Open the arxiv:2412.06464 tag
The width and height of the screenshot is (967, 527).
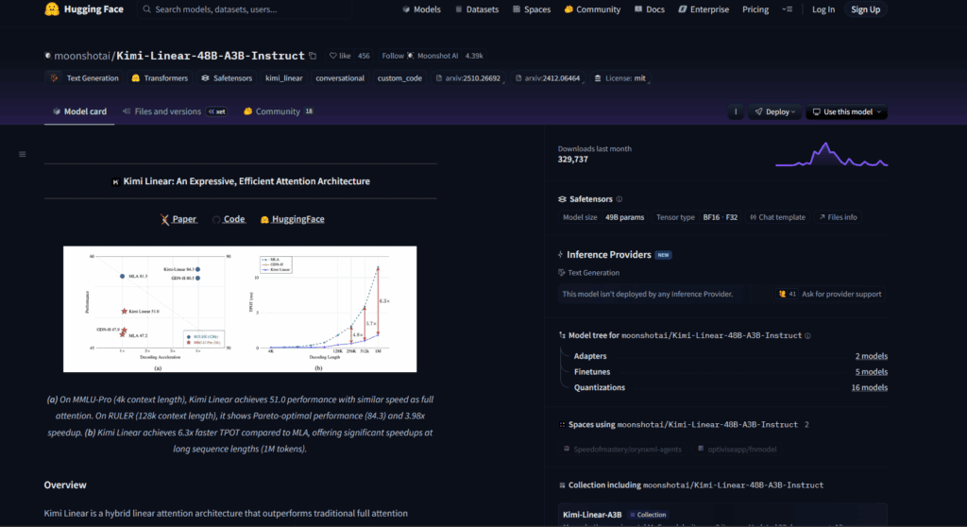click(x=548, y=78)
